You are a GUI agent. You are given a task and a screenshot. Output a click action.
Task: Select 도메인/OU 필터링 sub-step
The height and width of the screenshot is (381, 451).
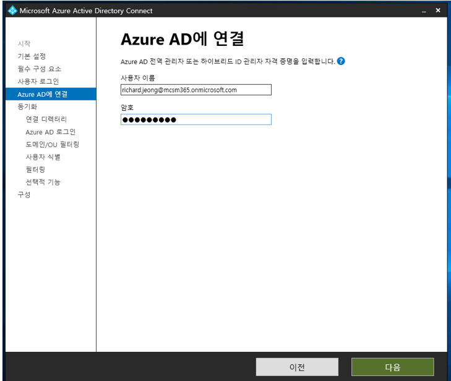[x=53, y=144]
